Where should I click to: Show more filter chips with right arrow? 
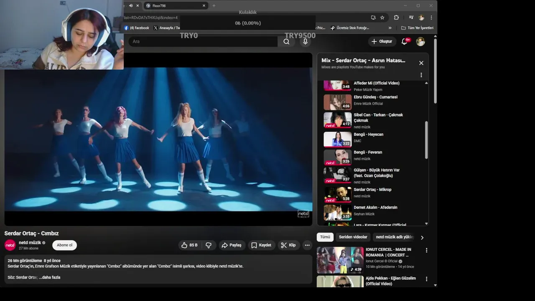[422, 237]
